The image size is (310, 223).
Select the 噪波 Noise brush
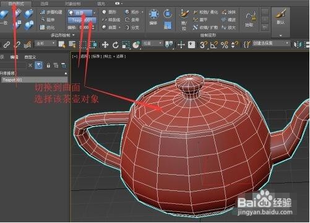(x=228, y=20)
